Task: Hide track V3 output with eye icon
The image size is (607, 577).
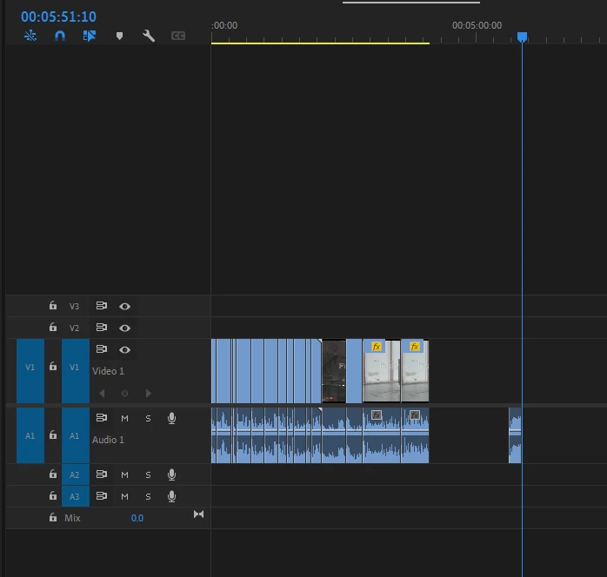Action: pyautogui.click(x=124, y=306)
